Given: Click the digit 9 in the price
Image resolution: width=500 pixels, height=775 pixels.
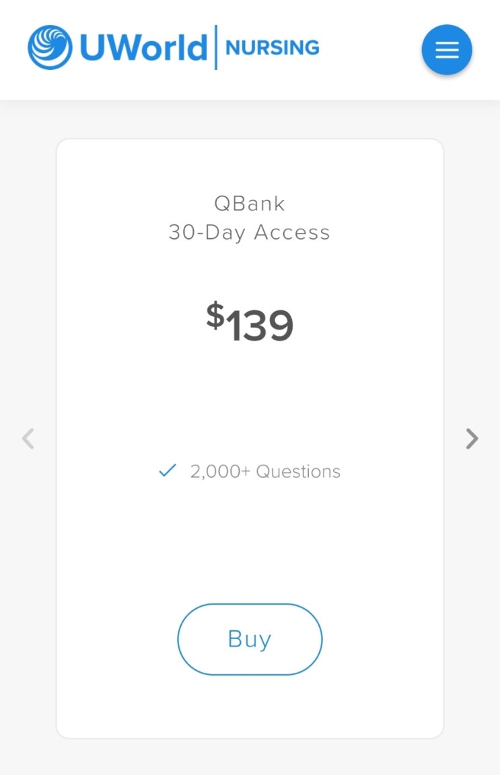Looking at the screenshot, I should 279,326.
